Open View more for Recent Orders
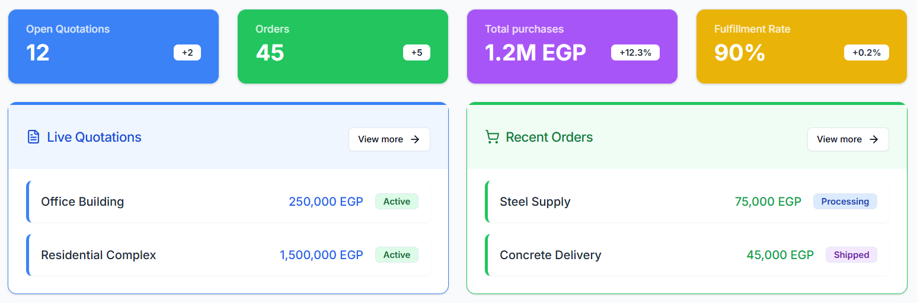Image resolution: width=917 pixels, height=303 pixels. pos(848,139)
